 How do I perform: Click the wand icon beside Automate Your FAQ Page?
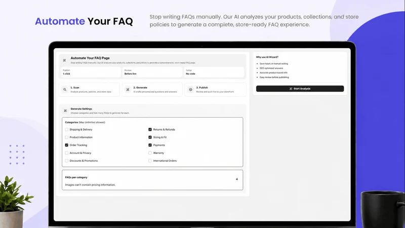click(64, 60)
